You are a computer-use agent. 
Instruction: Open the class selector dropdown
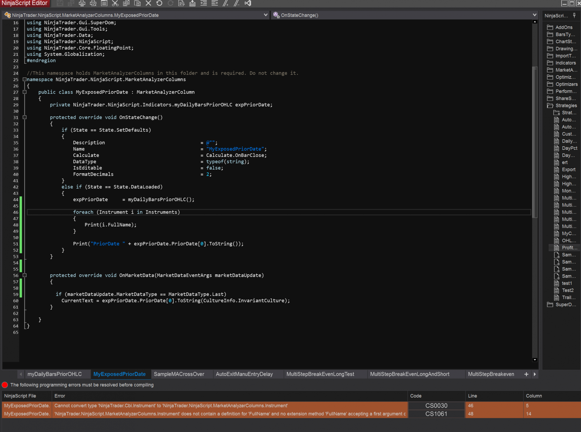(x=265, y=15)
